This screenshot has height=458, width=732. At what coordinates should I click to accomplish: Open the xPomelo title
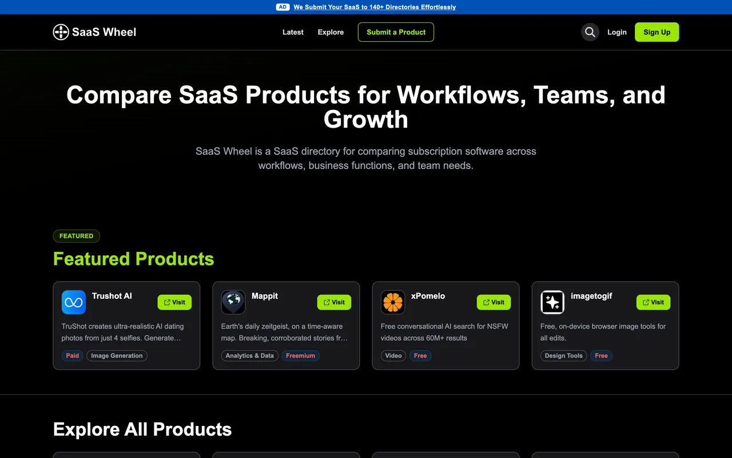click(x=428, y=296)
